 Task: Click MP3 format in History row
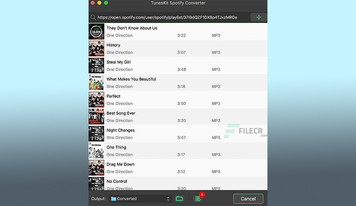click(216, 52)
